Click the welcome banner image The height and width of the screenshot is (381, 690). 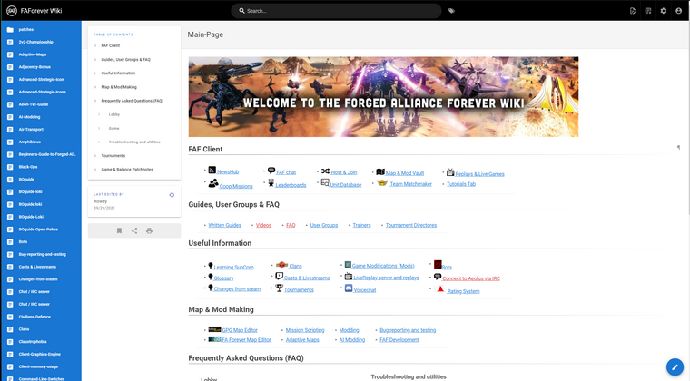(383, 97)
